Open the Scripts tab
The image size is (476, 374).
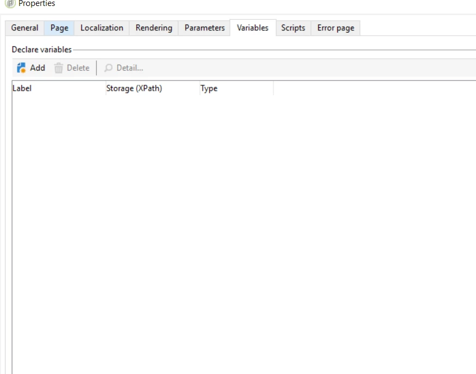point(293,28)
